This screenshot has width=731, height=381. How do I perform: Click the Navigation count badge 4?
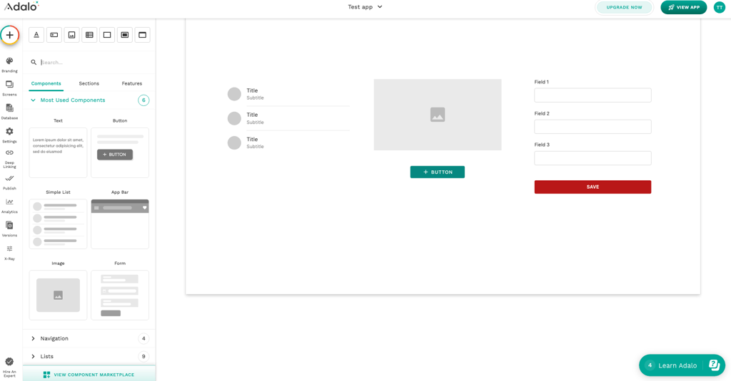pyautogui.click(x=143, y=338)
